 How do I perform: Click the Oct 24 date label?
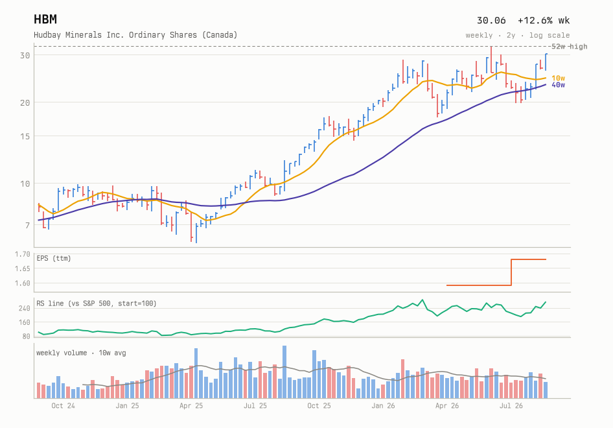point(63,406)
